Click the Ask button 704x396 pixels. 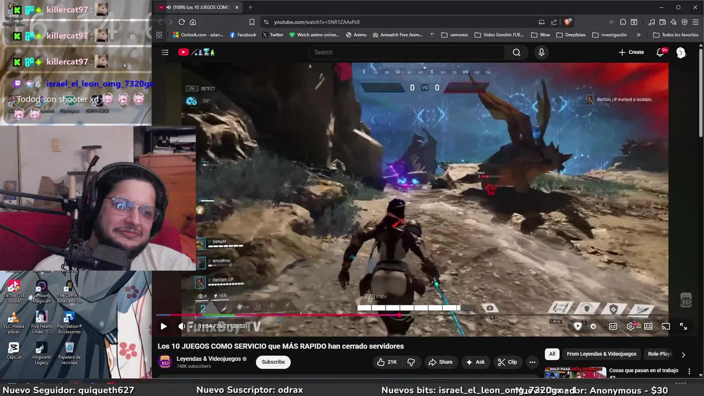tap(475, 362)
